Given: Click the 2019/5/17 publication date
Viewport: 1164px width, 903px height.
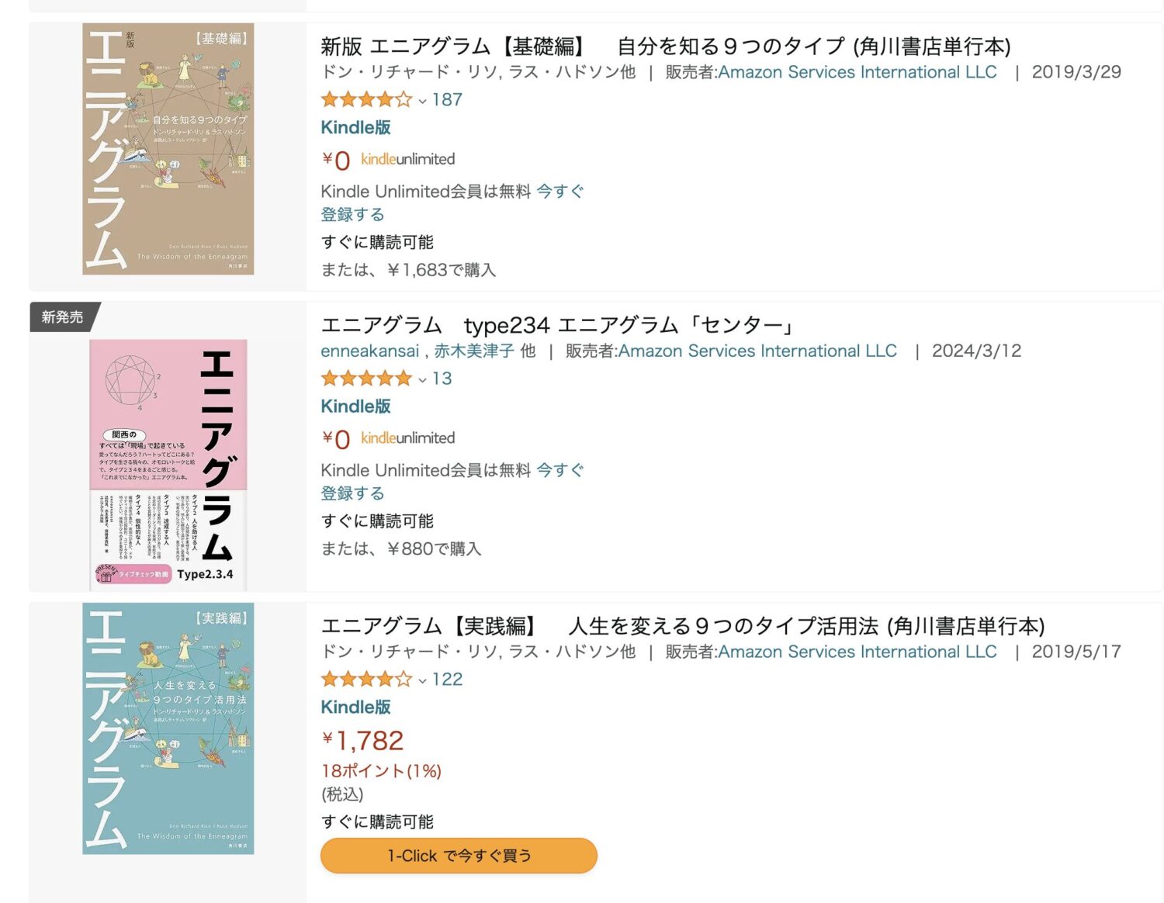Looking at the screenshot, I should (1076, 652).
